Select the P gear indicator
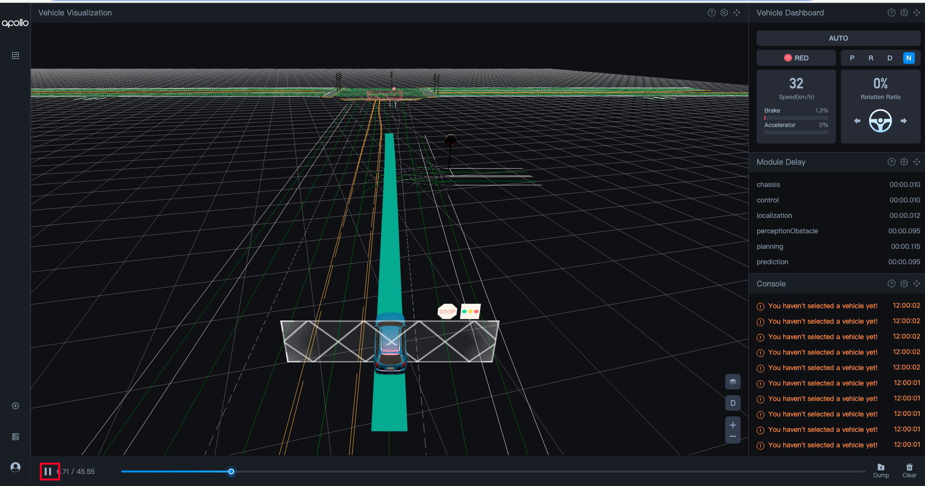Viewport: 925px width, 486px height. 852,58
